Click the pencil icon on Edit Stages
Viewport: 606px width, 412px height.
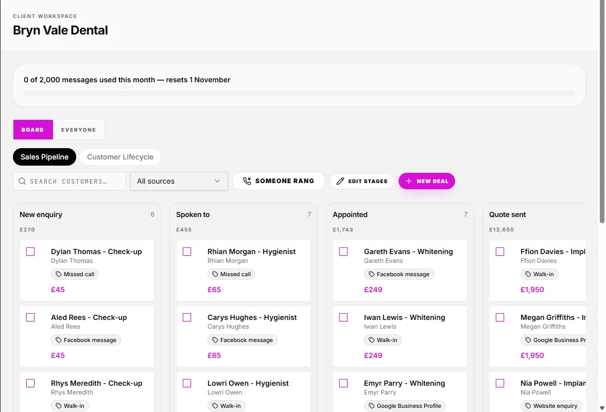point(340,181)
